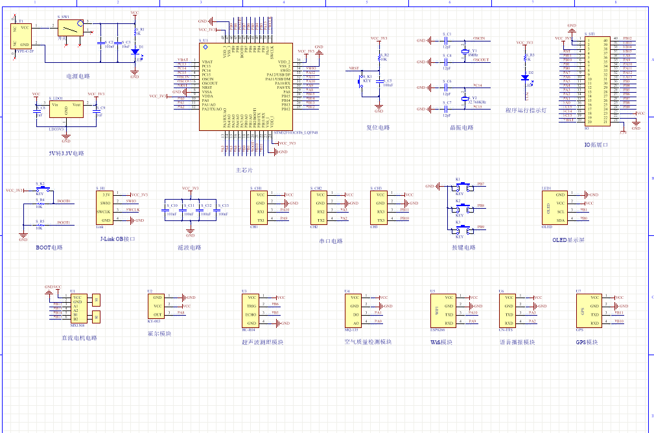Select resistor S_R2 10K in reset circuit

tap(380, 58)
